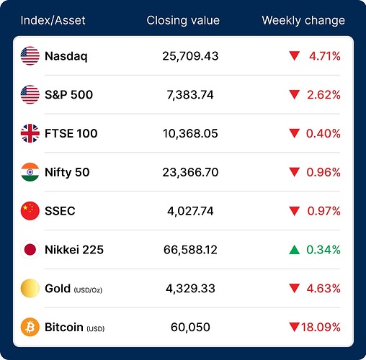
Task: Click the US flag icon beside Nasdaq
Action: (30, 56)
